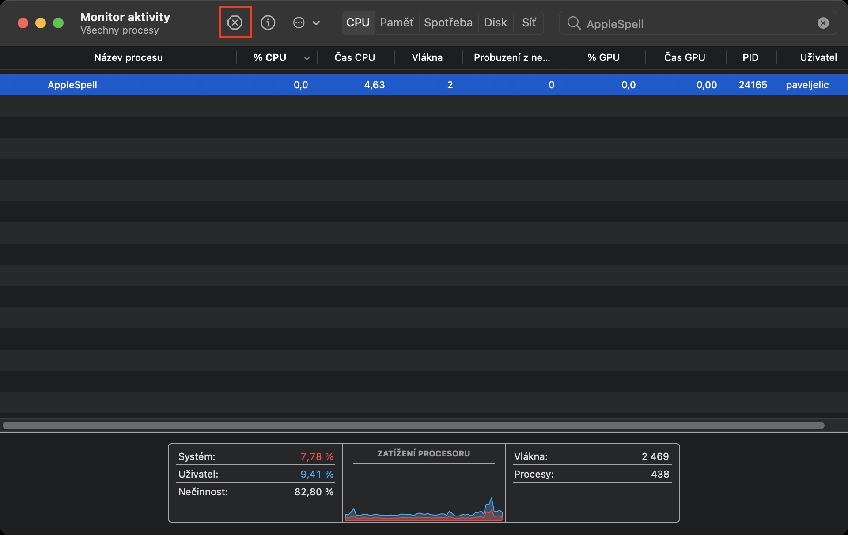Click the stop process X icon
Screen dimensions: 848x535
[x=235, y=23]
